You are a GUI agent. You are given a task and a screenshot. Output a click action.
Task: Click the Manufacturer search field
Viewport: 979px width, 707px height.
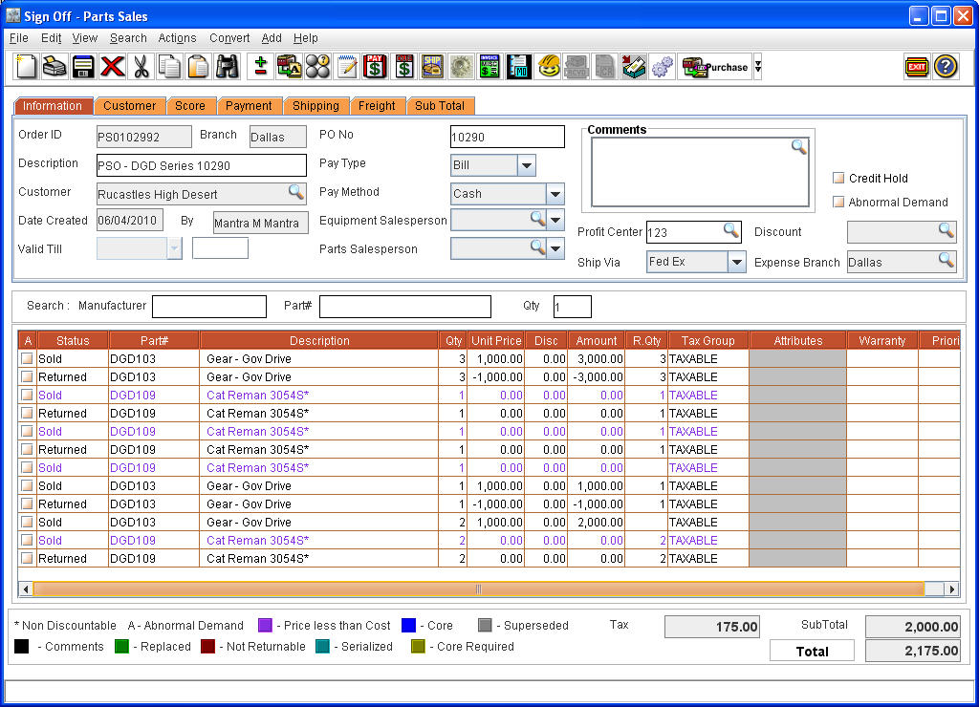point(209,307)
